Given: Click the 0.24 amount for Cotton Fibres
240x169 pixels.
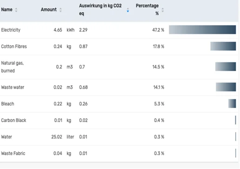Looking at the screenshot, I should pyautogui.click(x=58, y=46).
